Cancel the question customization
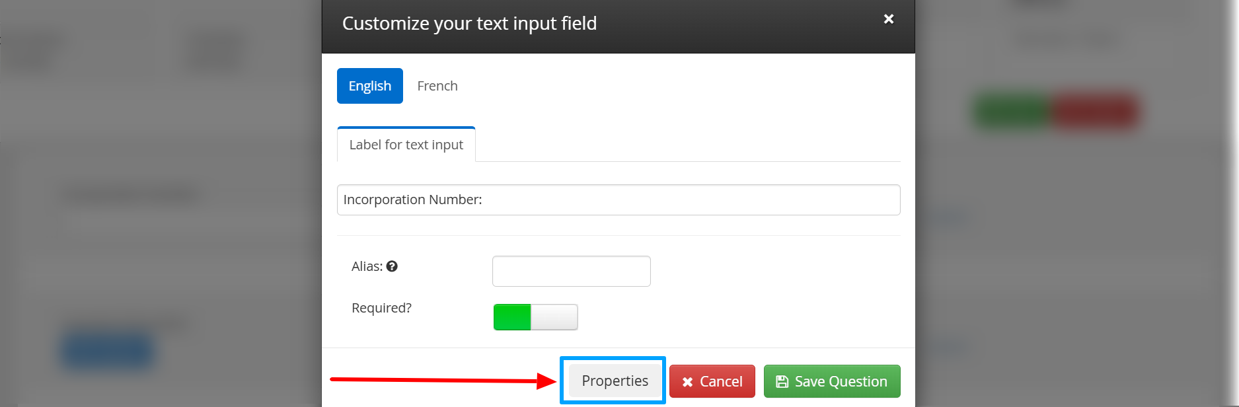Viewport: 1239px width, 407px height. (712, 381)
